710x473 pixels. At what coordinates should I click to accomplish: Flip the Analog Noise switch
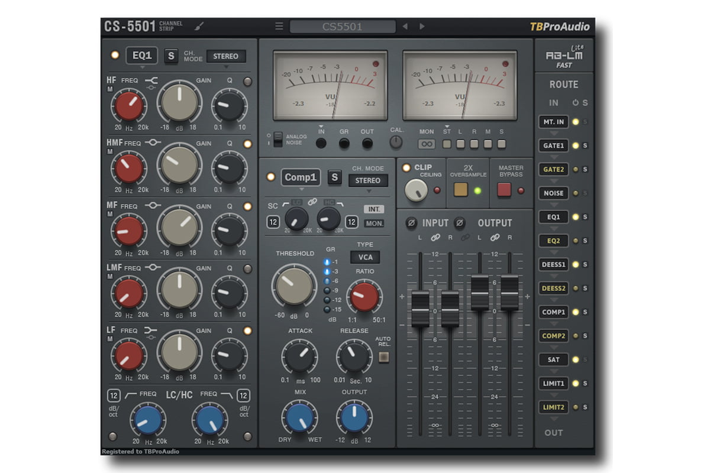coord(277,139)
